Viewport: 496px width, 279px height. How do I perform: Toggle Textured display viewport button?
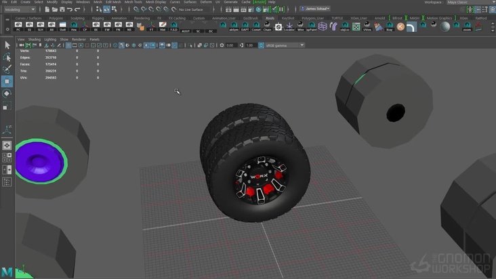coord(140,45)
